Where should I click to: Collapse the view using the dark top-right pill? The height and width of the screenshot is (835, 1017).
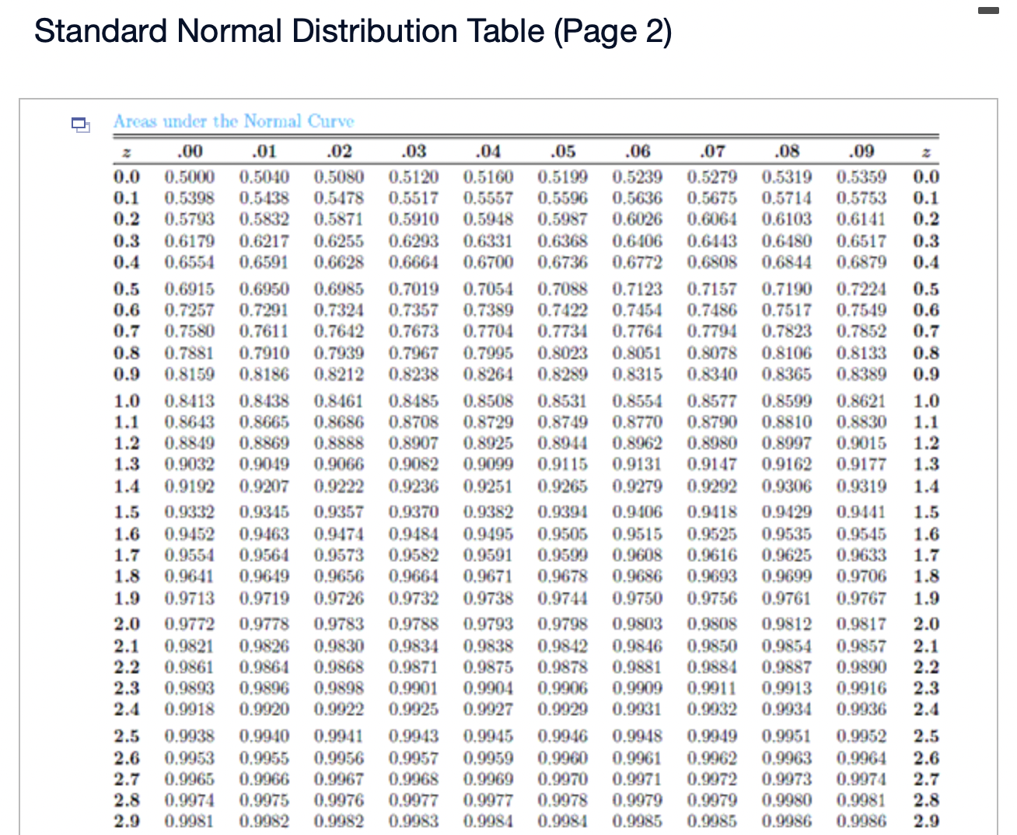(988, 11)
